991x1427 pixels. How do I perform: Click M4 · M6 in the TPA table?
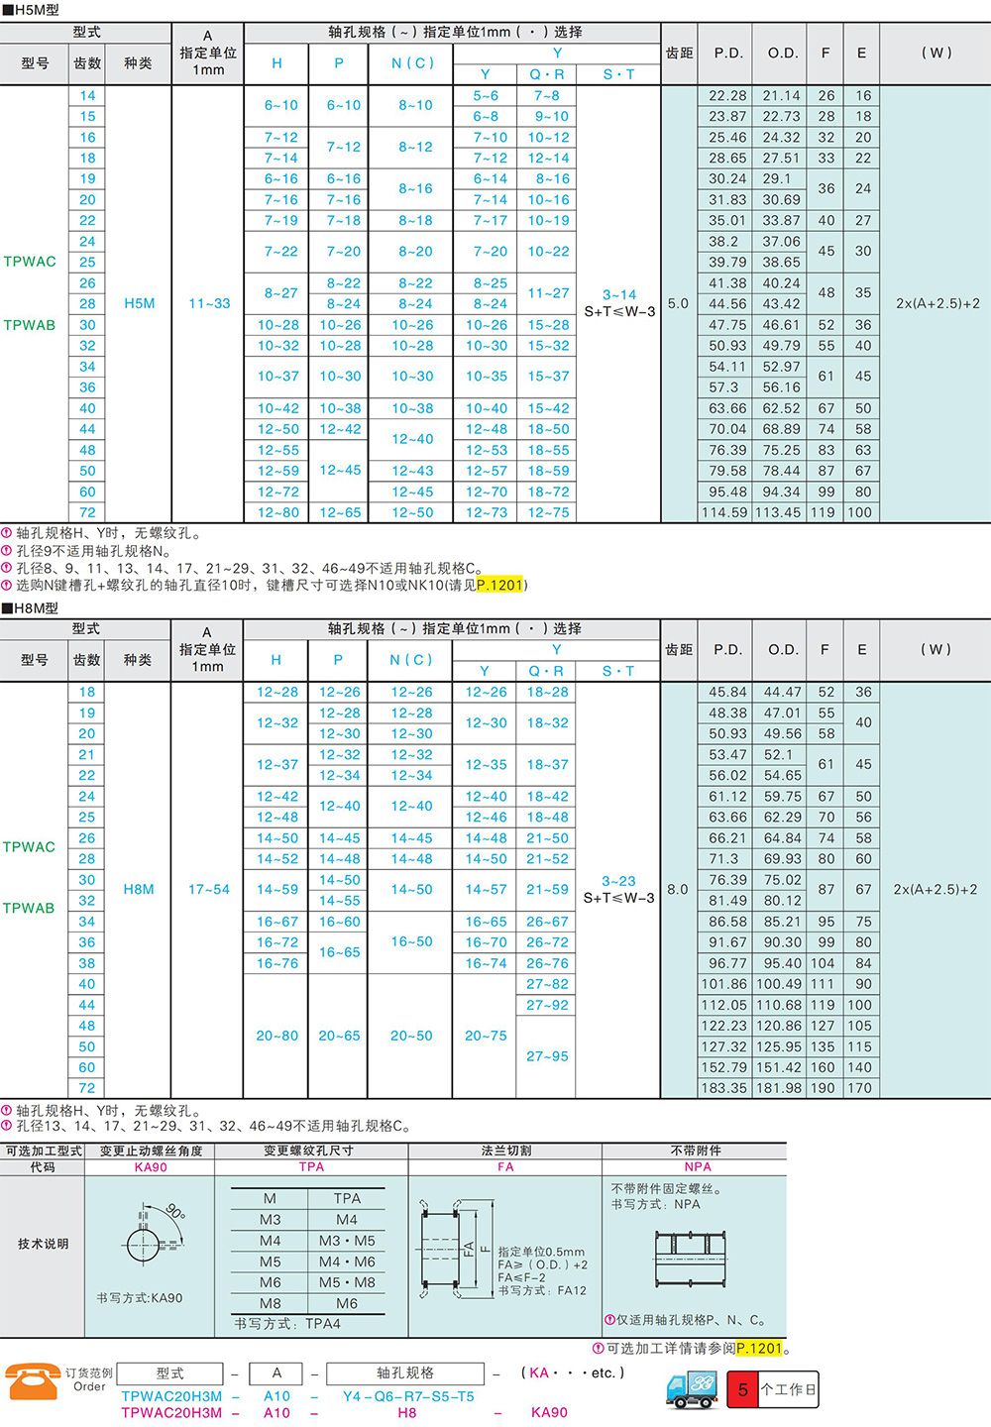coord(347,1262)
